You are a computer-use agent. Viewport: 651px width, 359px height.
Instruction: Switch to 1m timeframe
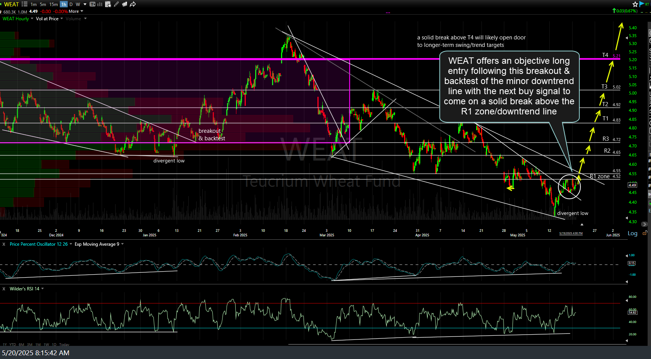click(34, 5)
